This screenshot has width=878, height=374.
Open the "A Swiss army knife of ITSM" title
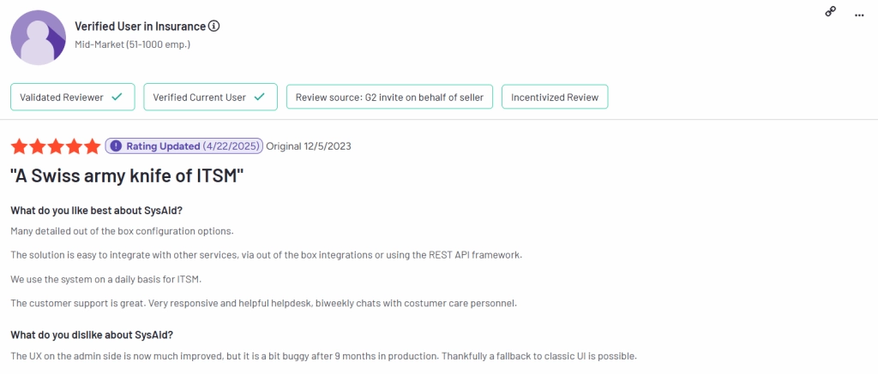point(127,176)
